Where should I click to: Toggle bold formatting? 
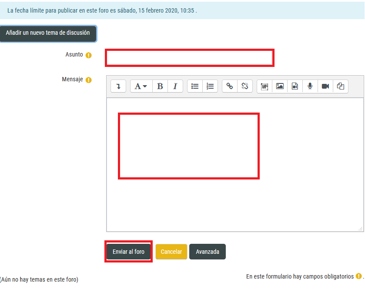[160, 86]
